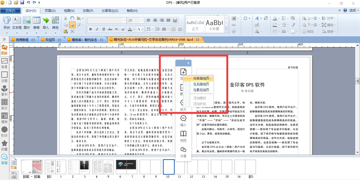Toggle underline text formatting
This screenshot has width=360, height=180.
104,29
